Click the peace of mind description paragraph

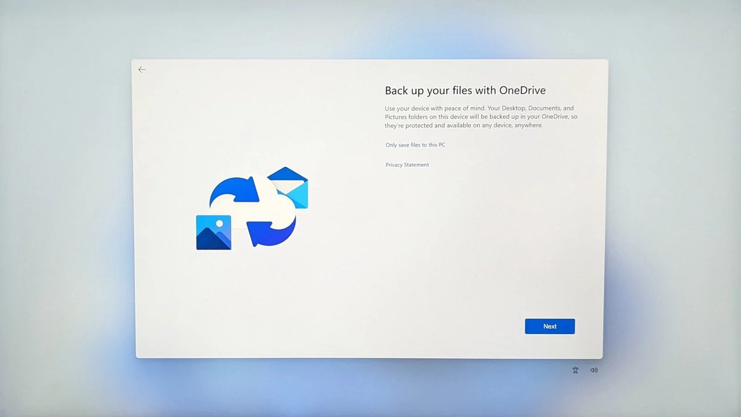(481, 117)
